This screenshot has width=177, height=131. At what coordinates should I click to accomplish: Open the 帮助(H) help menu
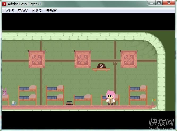coord(52,11)
